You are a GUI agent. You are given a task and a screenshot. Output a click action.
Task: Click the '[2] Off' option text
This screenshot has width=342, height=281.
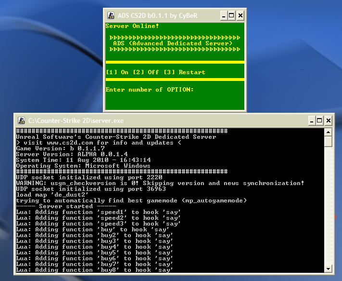click(146, 72)
